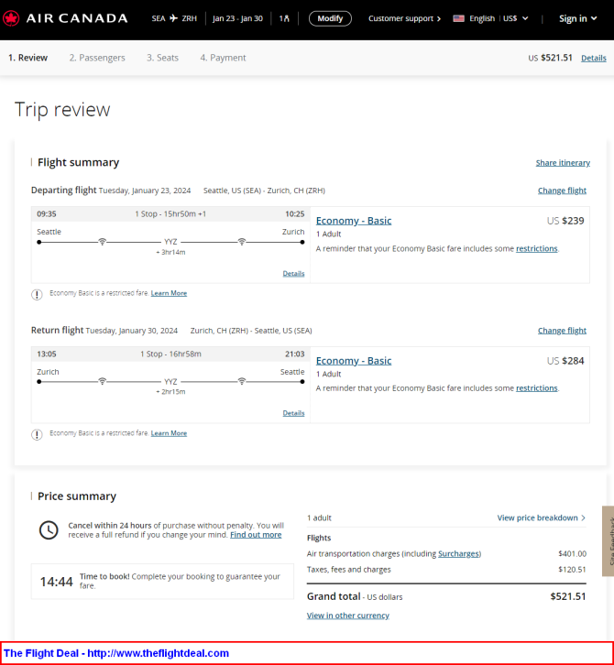
Task: Expand the Sign in menu
Action: (x=578, y=18)
